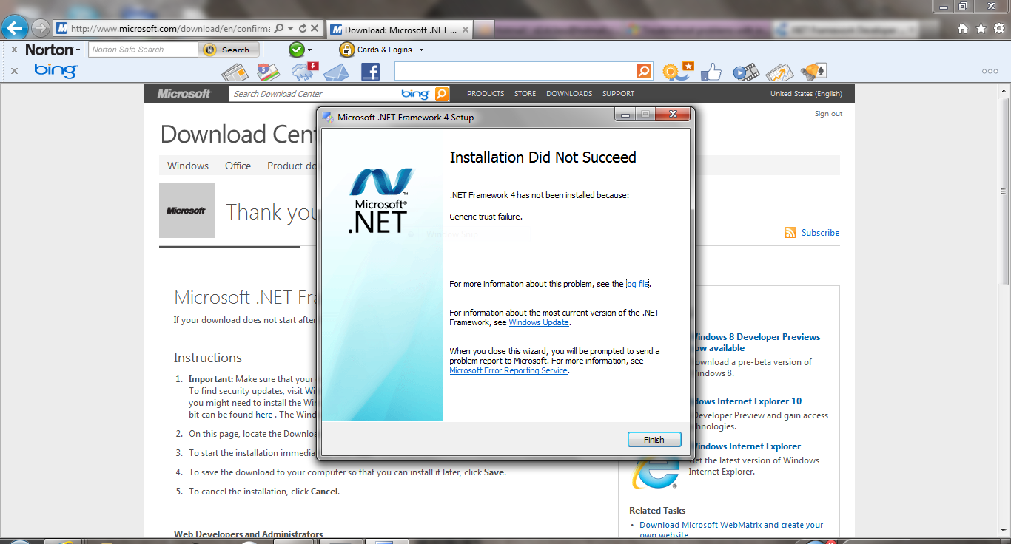Select the Office category tab
The width and height of the screenshot is (1011, 544).
click(238, 166)
